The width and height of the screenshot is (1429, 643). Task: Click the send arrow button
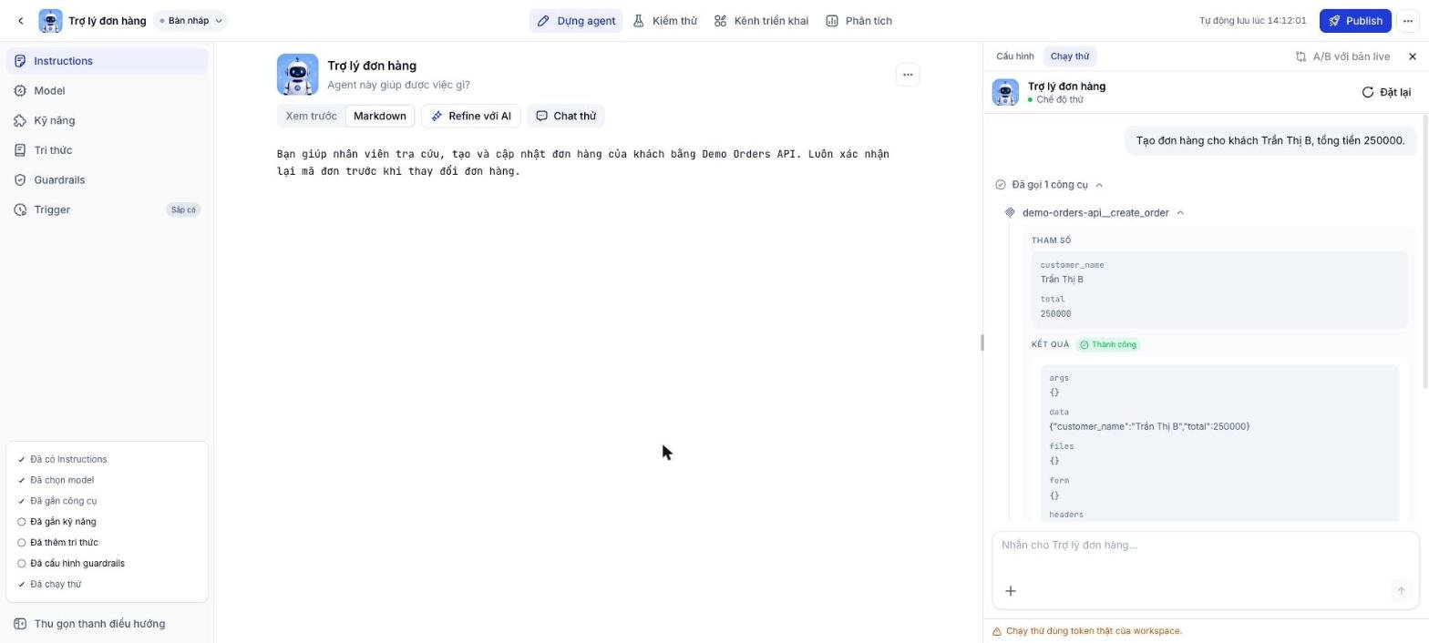(1401, 591)
